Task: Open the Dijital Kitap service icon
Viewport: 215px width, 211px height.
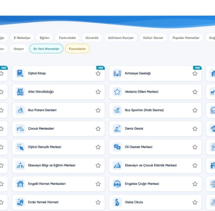Action: click(x=20, y=73)
